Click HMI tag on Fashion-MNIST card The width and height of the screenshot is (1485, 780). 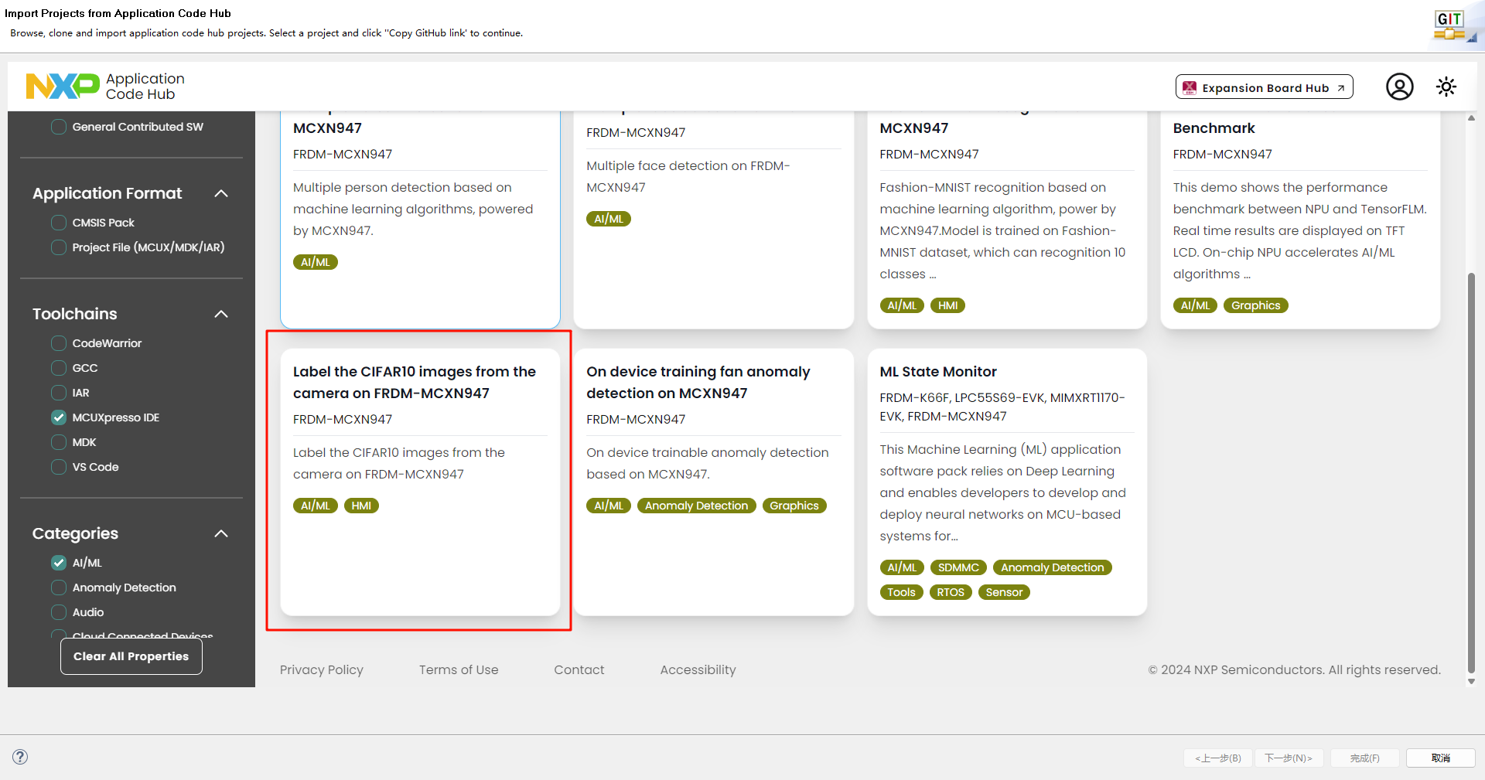tap(947, 305)
